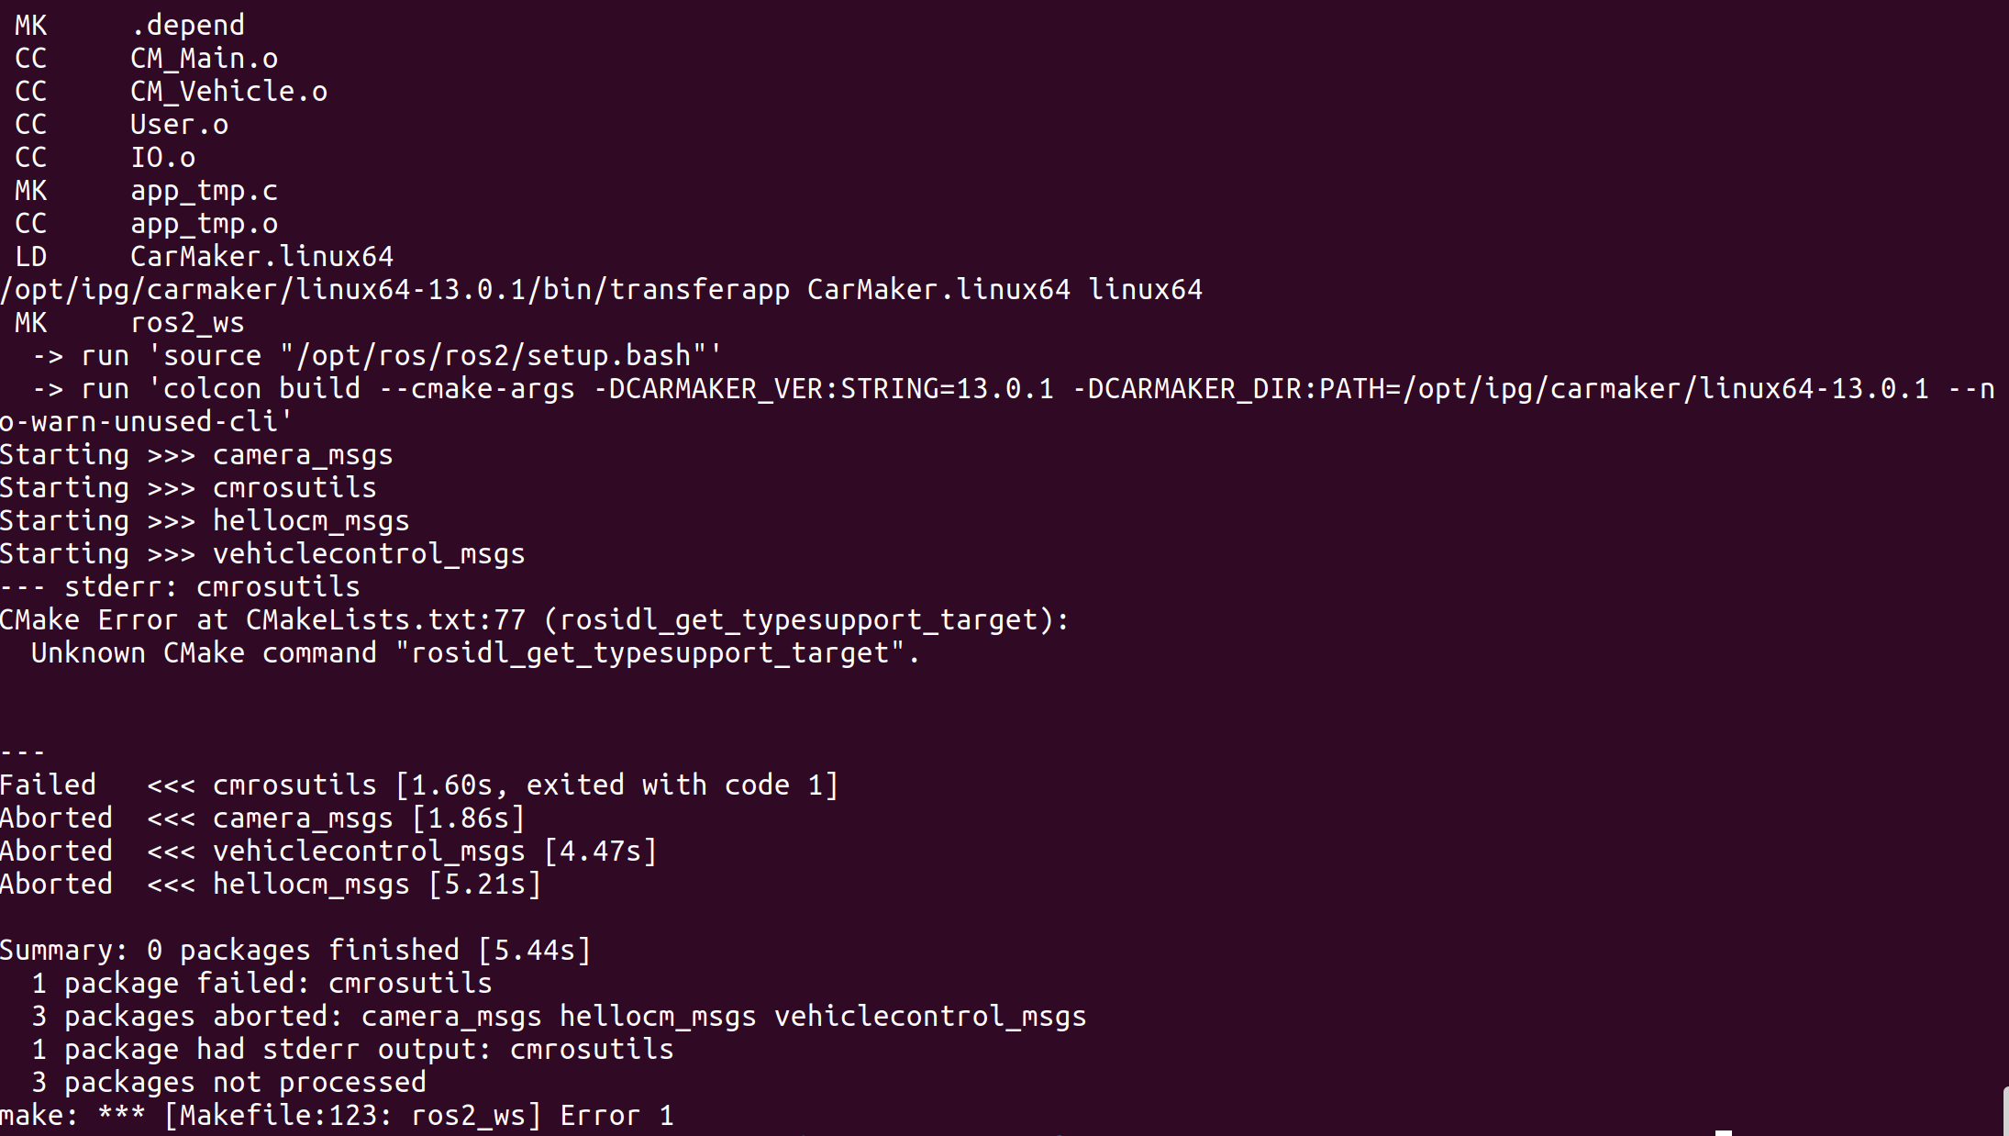The height and width of the screenshot is (1136, 2009).
Task: Click the '3 packages aborted' summary line
Action: click(559, 1017)
